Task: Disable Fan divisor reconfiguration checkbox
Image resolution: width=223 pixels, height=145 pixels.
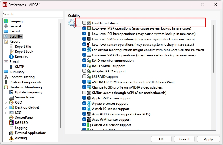Action: click(x=84, y=50)
